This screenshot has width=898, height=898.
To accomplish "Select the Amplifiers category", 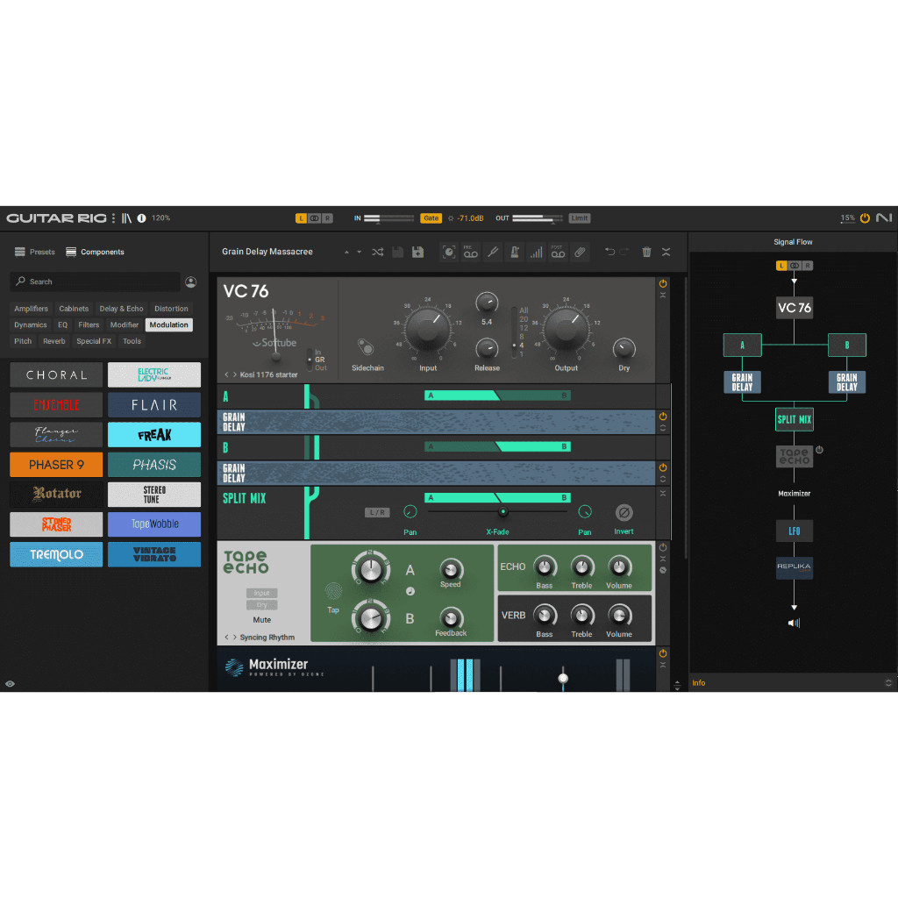I will [x=31, y=309].
